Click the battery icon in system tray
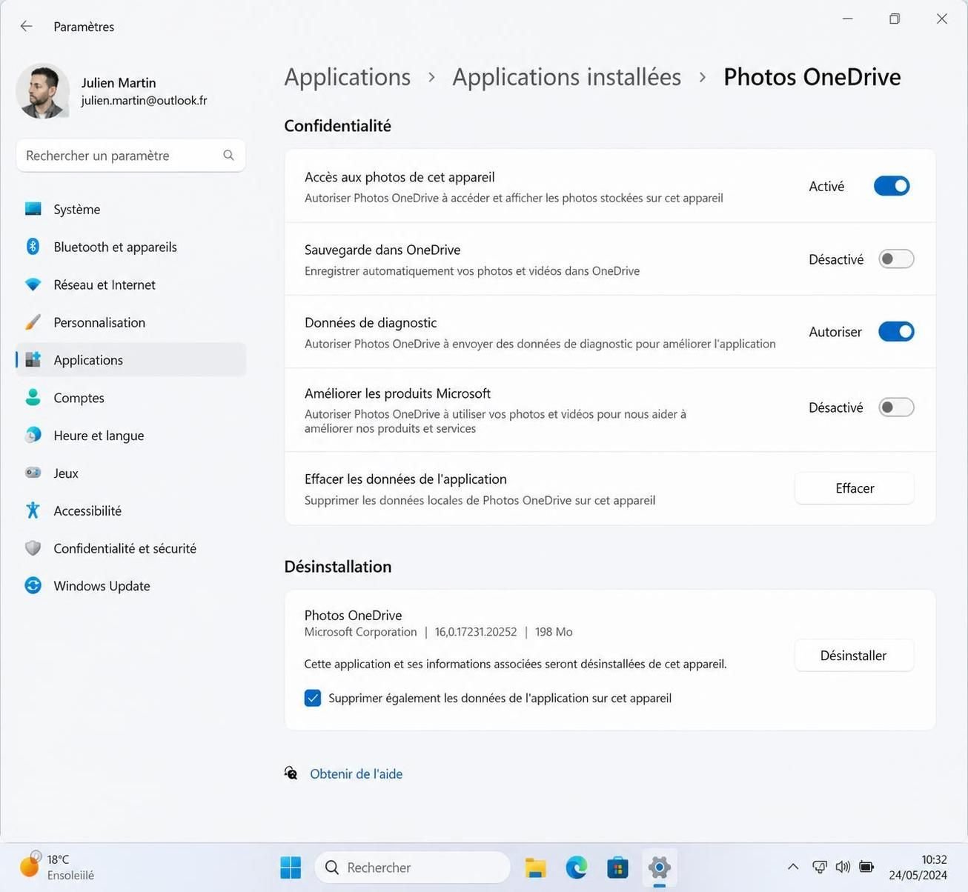968x892 pixels. [866, 867]
